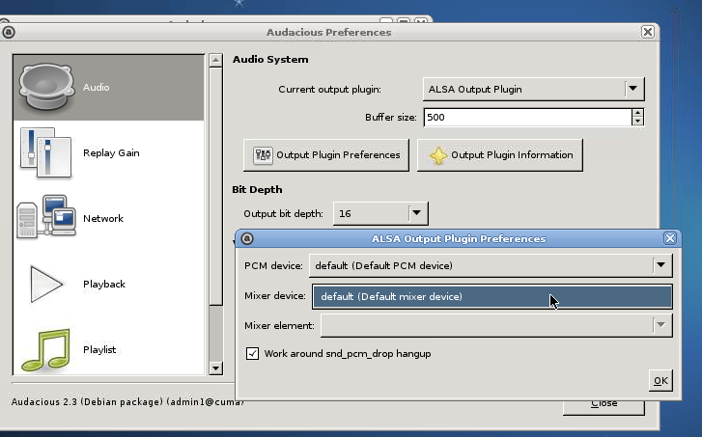Open Network category computers icon
Image resolution: width=702 pixels, height=437 pixels.
pos(45,216)
